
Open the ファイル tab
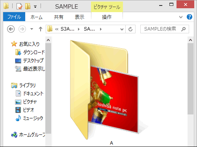[14, 17]
